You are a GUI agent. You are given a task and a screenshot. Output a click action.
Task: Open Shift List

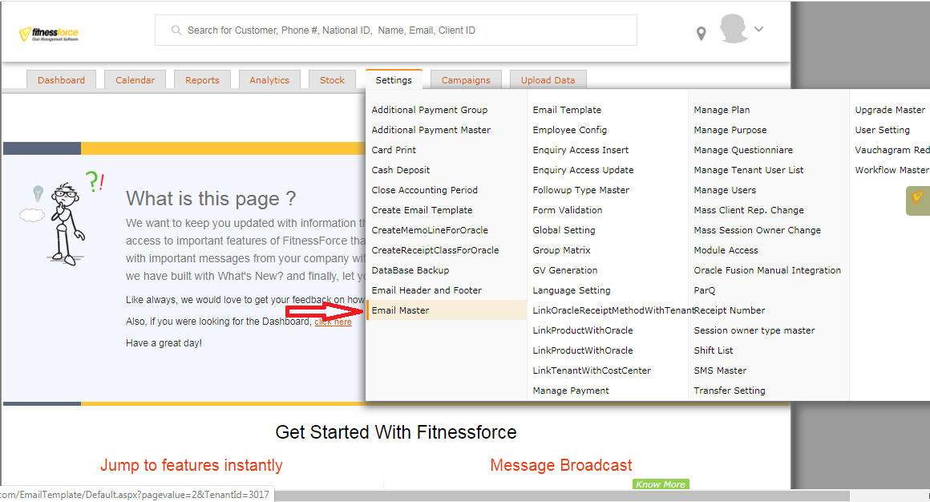714,350
